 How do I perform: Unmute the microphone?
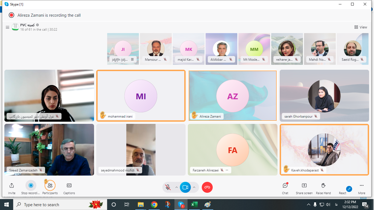(x=168, y=187)
